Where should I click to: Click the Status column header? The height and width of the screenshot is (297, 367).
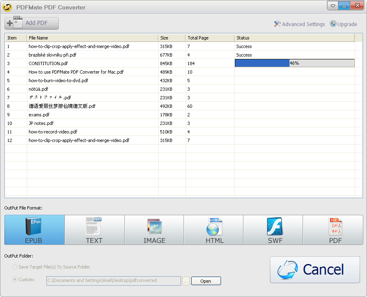tap(294, 38)
